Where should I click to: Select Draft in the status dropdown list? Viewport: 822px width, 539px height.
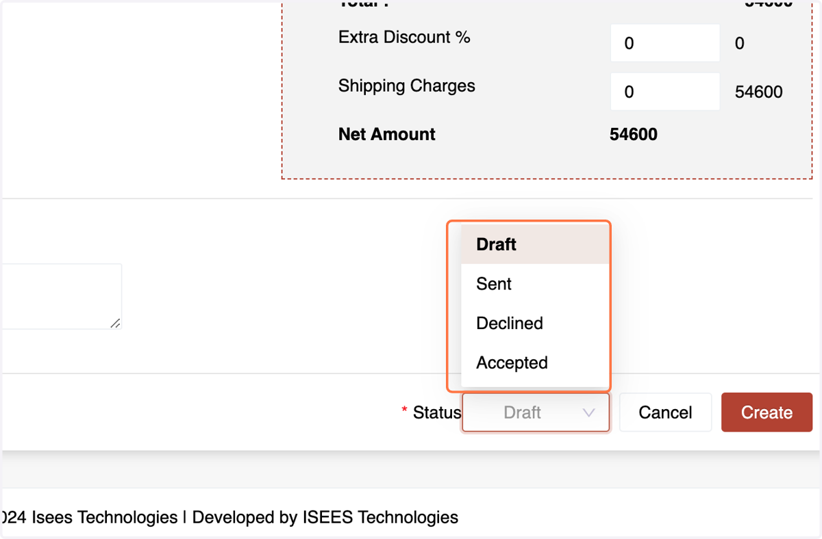535,244
